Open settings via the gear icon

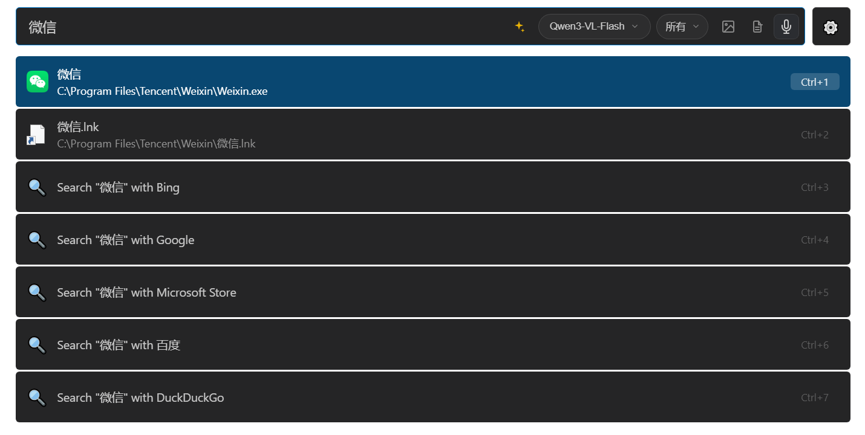pos(831,27)
